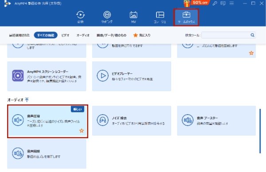The width and height of the screenshot is (266, 172).
Task: Filter by 画像/データ/他のもの
Action: [111, 35]
